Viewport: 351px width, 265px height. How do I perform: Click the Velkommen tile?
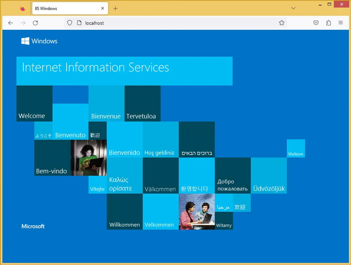coord(161,212)
